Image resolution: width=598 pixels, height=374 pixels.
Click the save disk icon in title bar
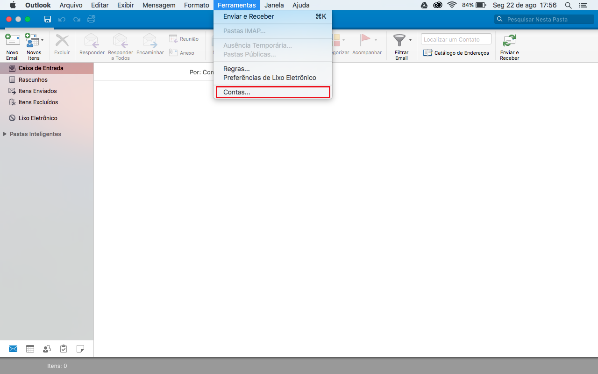[47, 19]
